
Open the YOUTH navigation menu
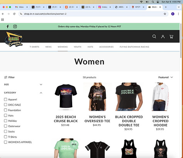(78, 47)
